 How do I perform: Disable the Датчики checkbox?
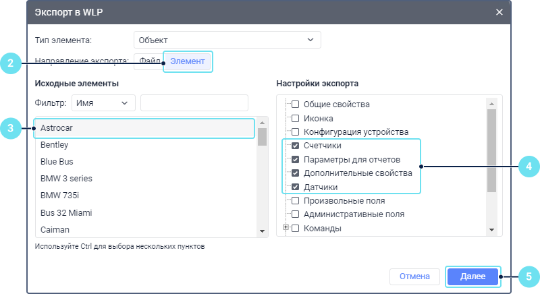(295, 187)
